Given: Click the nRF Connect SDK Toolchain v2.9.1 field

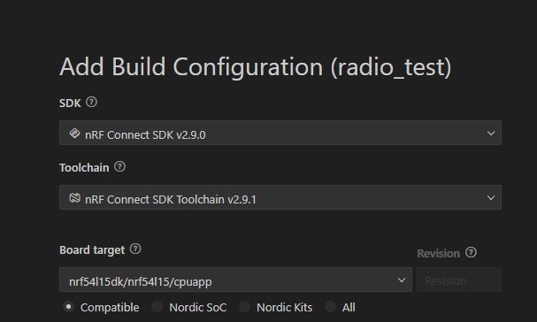Looking at the screenshot, I should click(x=280, y=197).
